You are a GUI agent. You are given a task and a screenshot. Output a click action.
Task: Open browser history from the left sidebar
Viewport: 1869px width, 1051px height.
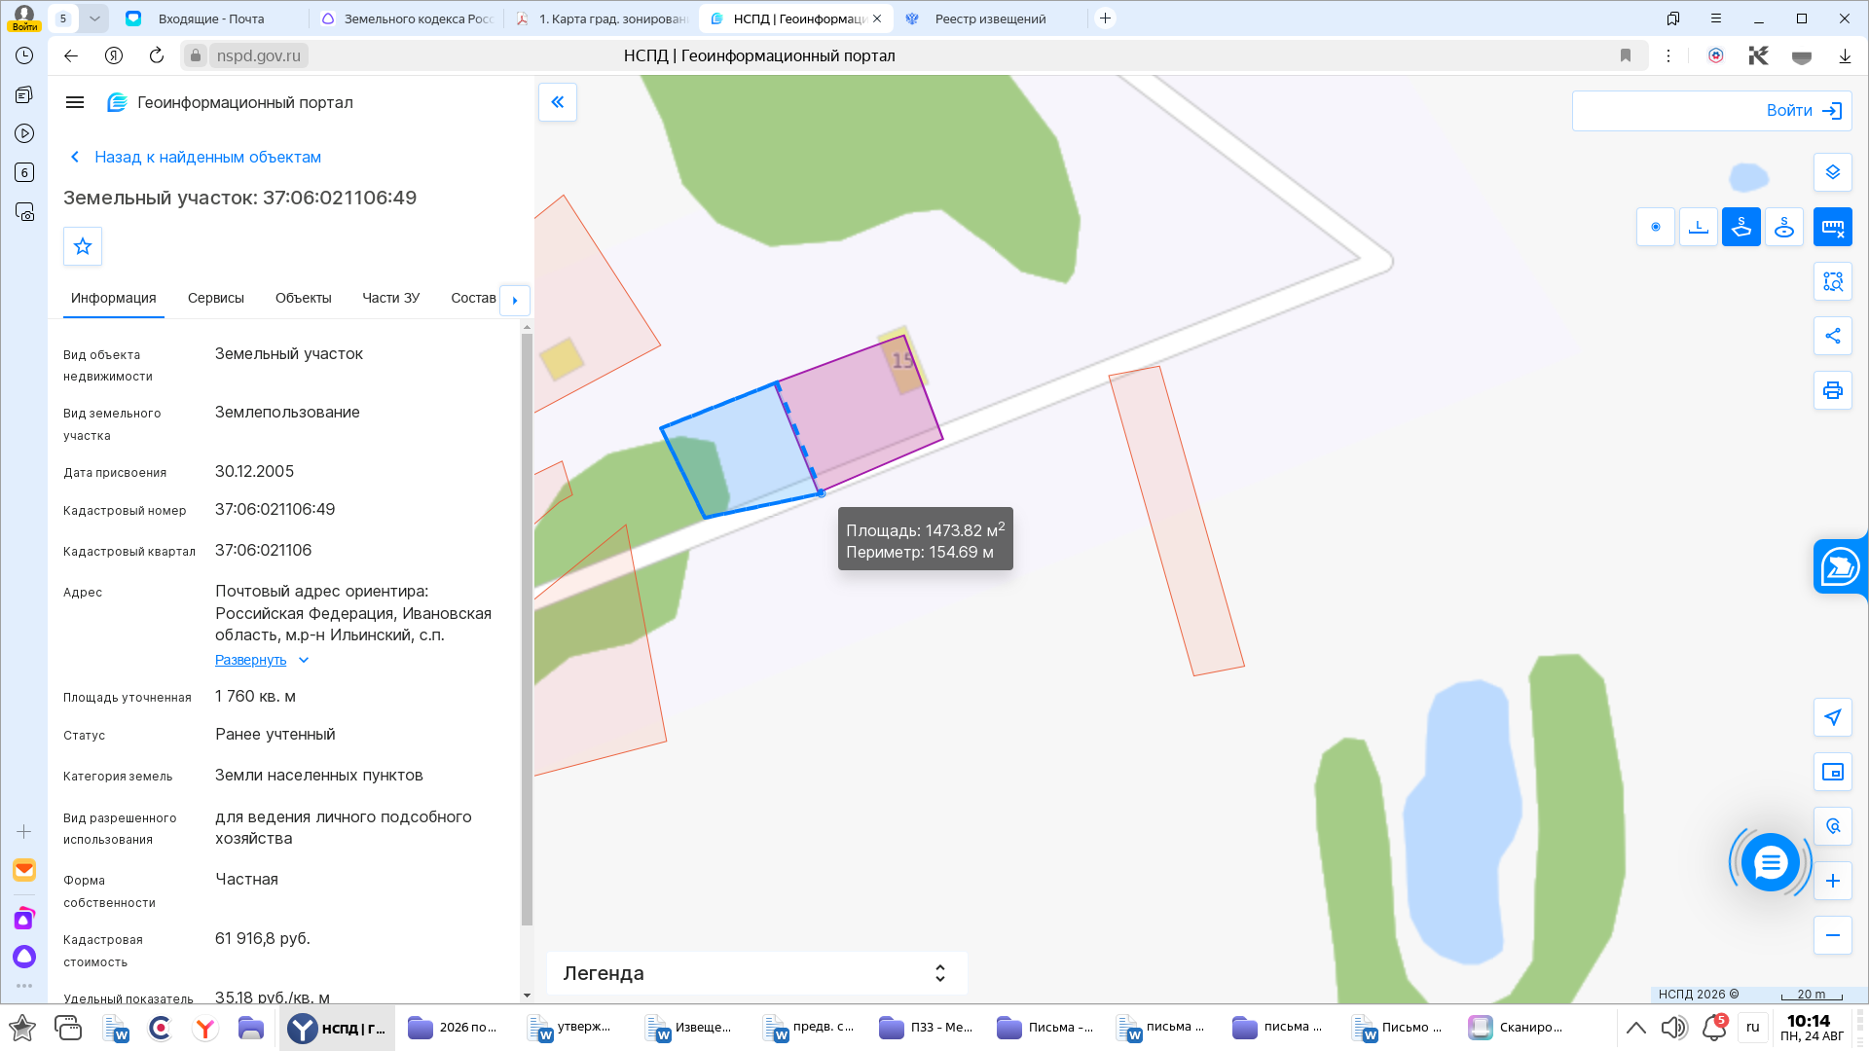[24, 55]
